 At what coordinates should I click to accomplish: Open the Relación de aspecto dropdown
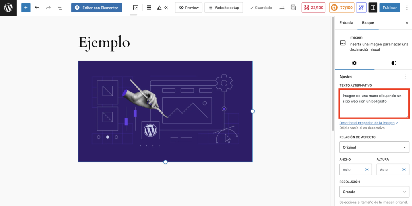[x=374, y=147]
